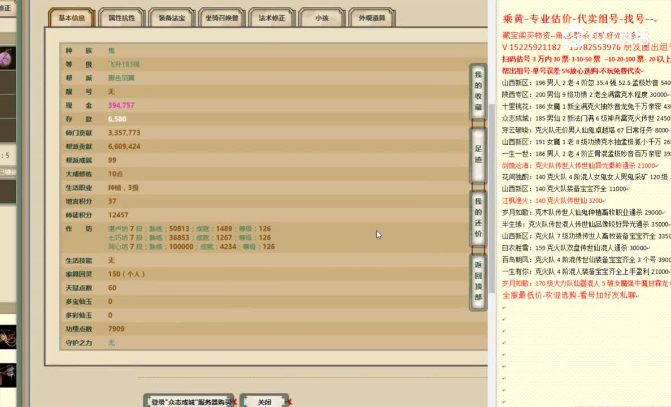Screen dimensions: 671x407
Task: Click the 同心坊 7 段 workshop row
Action: (x=191, y=247)
